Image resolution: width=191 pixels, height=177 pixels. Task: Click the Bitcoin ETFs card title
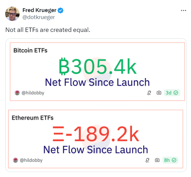click(x=30, y=50)
